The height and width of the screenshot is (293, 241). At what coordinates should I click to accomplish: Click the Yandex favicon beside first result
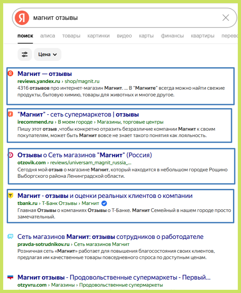(11, 73)
